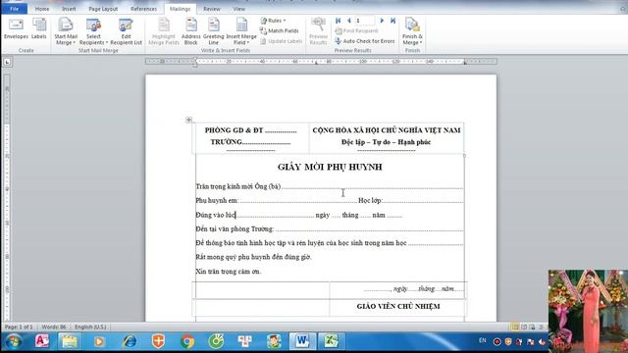
Task: Click the Greeting Line icon
Action: (x=213, y=31)
